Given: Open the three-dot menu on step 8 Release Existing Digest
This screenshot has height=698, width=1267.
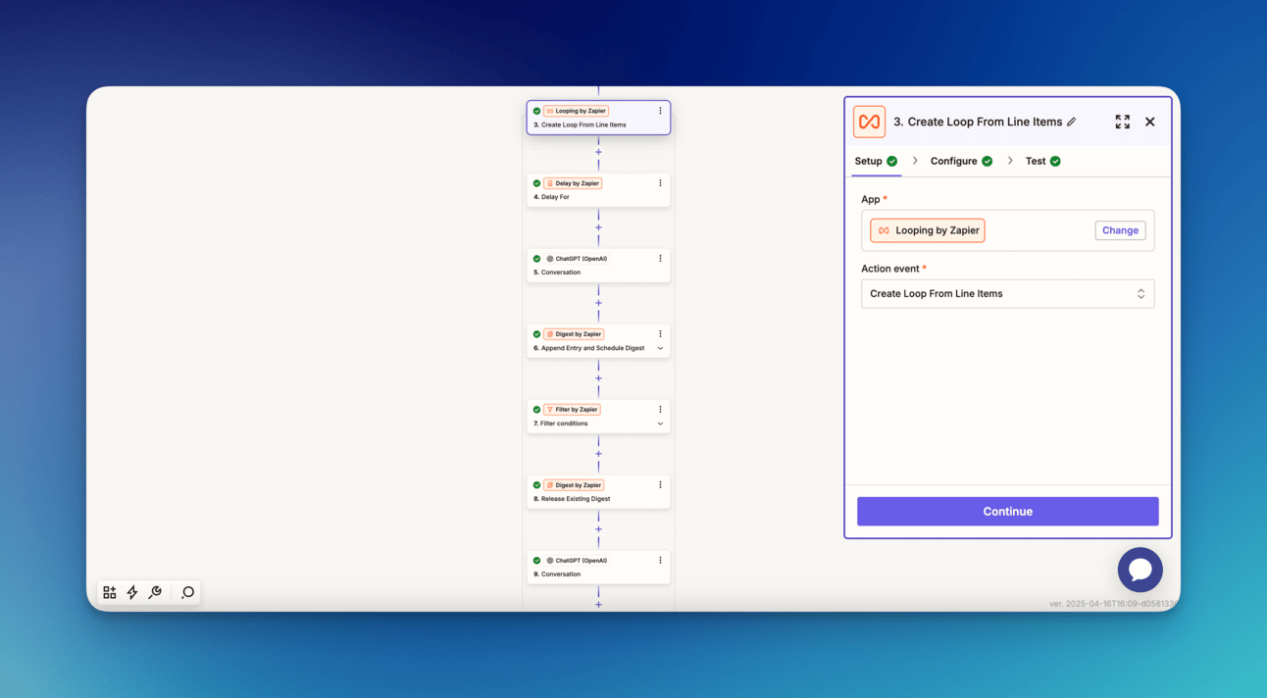Looking at the screenshot, I should tap(660, 485).
